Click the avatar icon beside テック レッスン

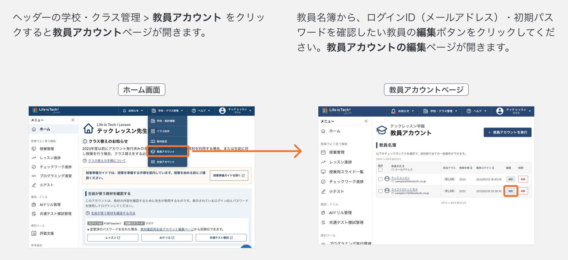tap(387, 179)
